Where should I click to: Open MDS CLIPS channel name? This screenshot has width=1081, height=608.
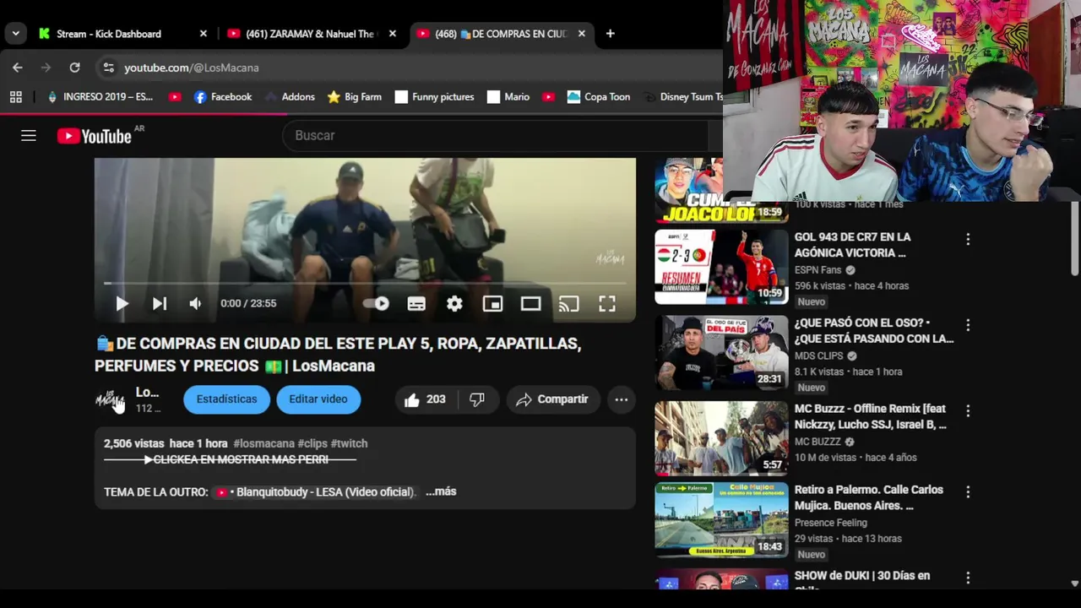pos(818,356)
